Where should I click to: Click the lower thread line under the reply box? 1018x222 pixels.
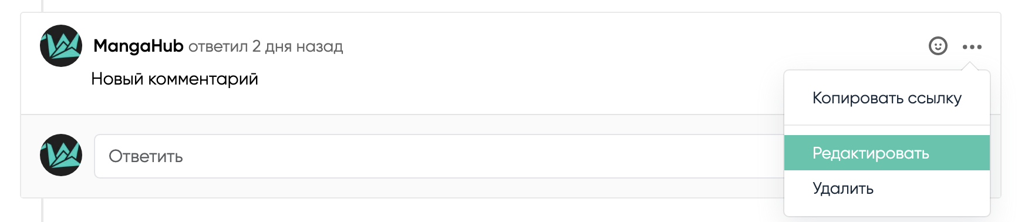tap(42, 210)
